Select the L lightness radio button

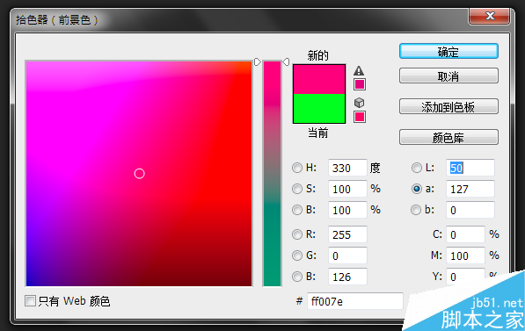click(417, 168)
